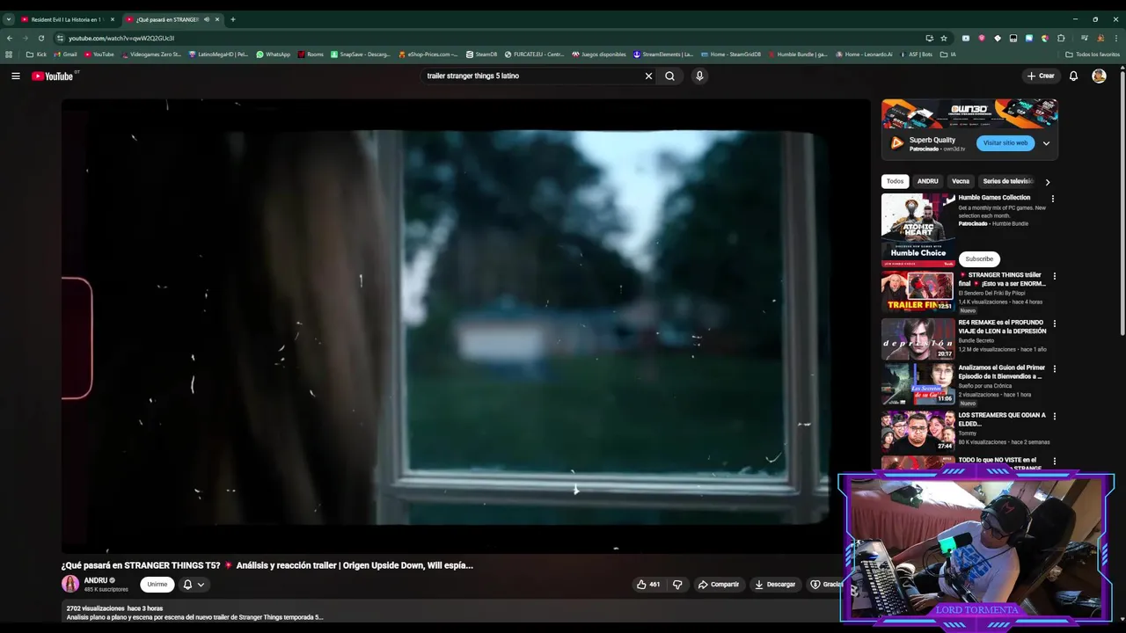Toggle channel notification bell under the video
The width and height of the screenshot is (1126, 633).
tap(187, 585)
